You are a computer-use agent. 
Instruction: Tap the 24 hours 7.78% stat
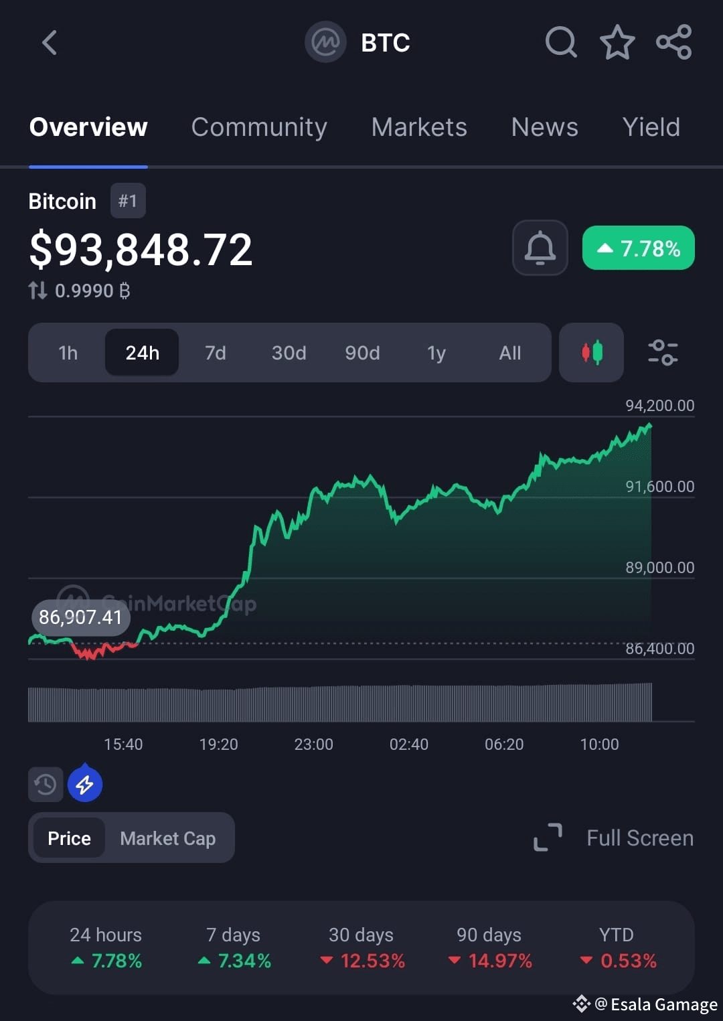click(106, 948)
